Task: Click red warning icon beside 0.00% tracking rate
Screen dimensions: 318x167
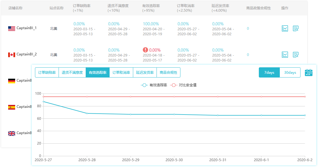Action: point(145,50)
